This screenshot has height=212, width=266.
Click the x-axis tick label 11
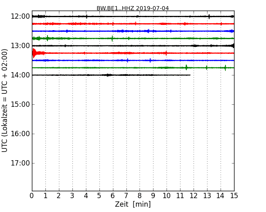[180, 196]
